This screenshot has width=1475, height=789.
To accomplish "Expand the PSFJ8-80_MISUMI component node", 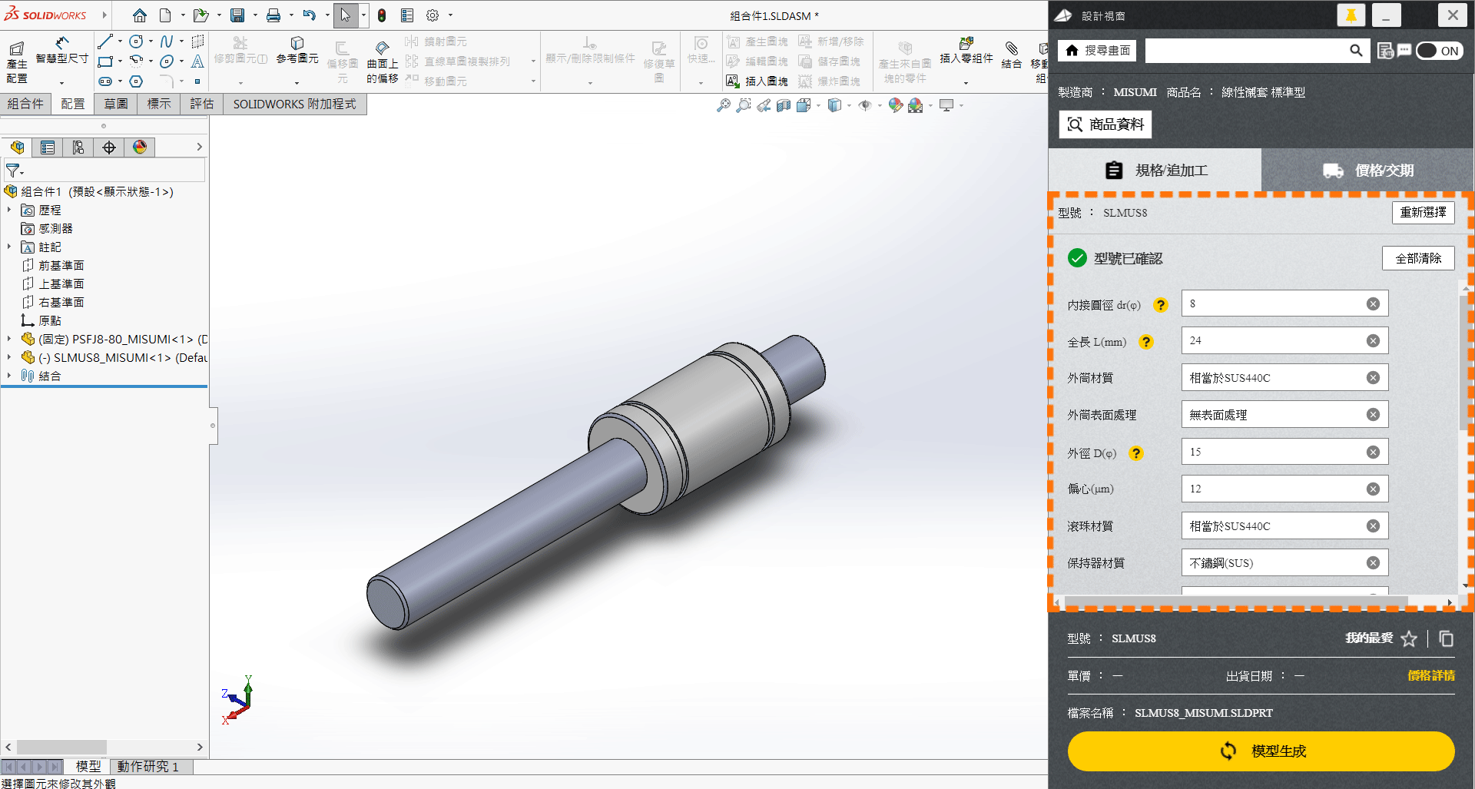I will (9, 339).
